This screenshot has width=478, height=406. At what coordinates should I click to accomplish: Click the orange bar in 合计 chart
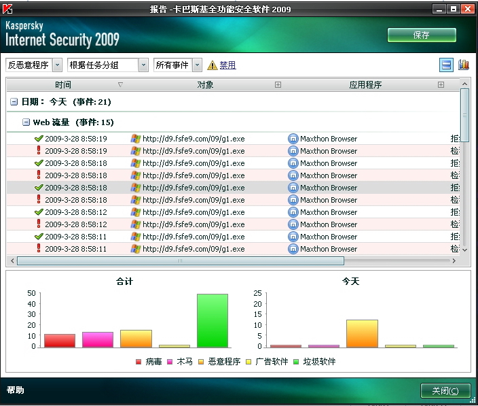pyautogui.click(x=136, y=339)
